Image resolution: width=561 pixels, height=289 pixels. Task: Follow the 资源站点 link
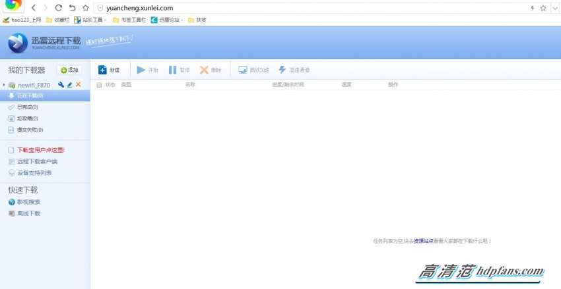pyautogui.click(x=424, y=241)
